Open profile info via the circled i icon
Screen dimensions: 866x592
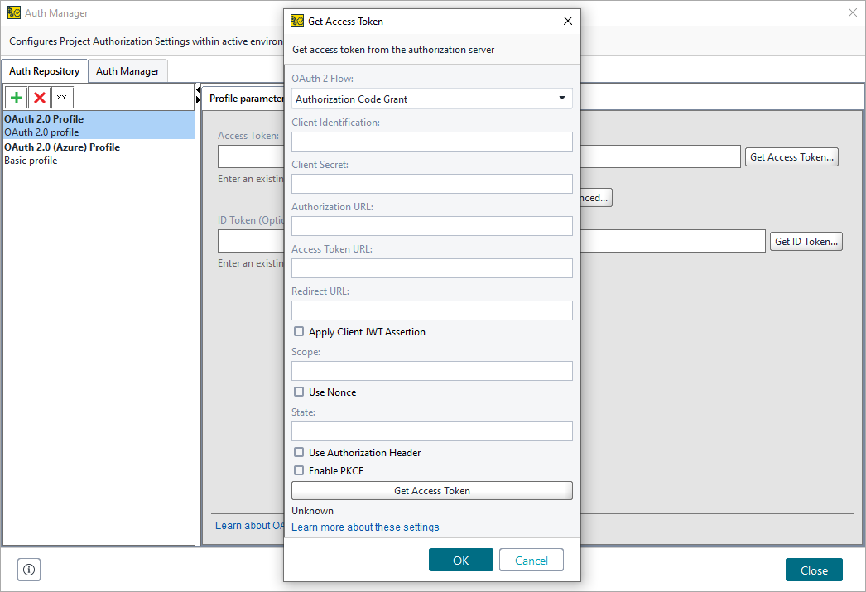tap(28, 570)
